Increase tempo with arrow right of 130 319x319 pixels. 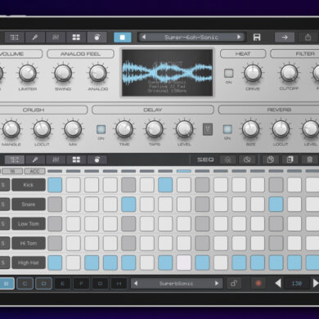pyautogui.click(x=316, y=283)
